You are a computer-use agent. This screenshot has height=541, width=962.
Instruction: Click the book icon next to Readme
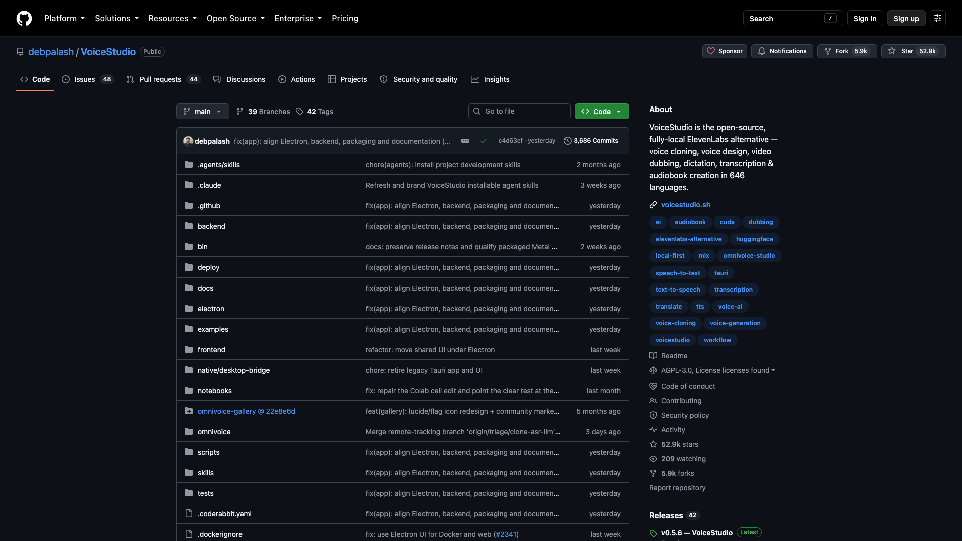click(x=653, y=356)
